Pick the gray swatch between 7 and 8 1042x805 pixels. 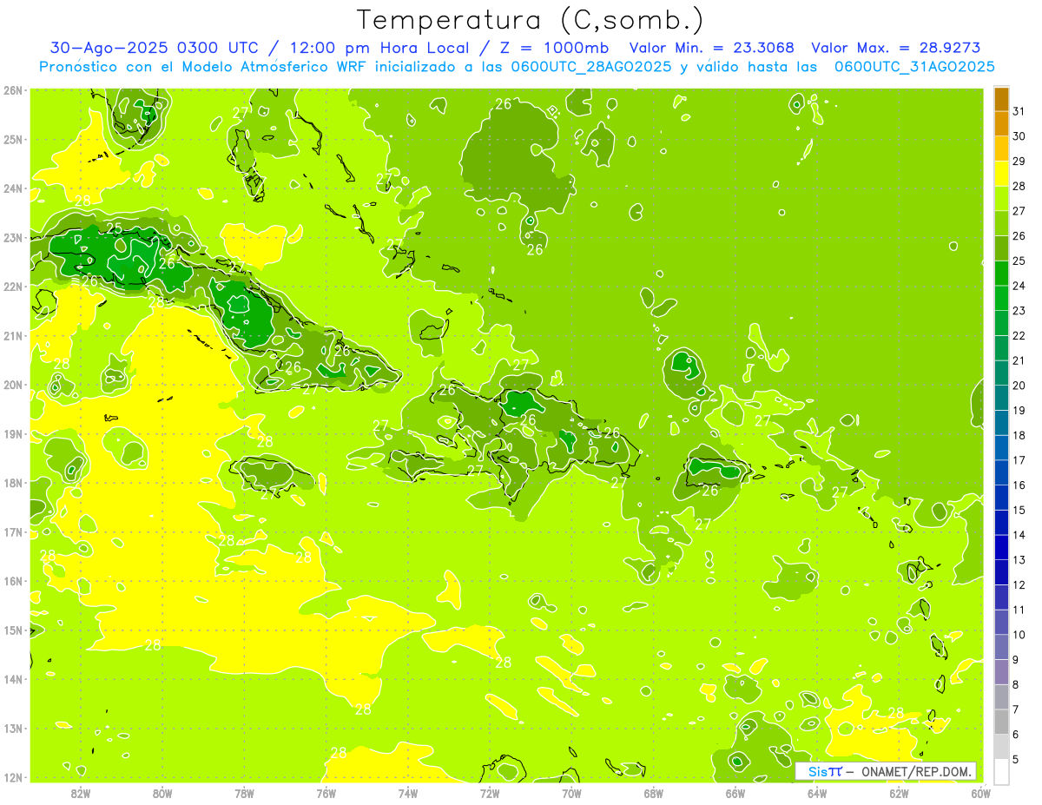tap(1001, 696)
